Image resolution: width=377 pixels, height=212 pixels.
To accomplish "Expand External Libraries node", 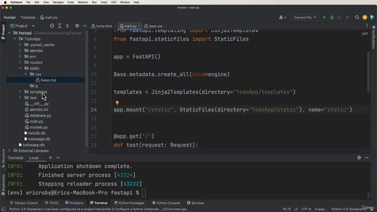I will (9, 151).
